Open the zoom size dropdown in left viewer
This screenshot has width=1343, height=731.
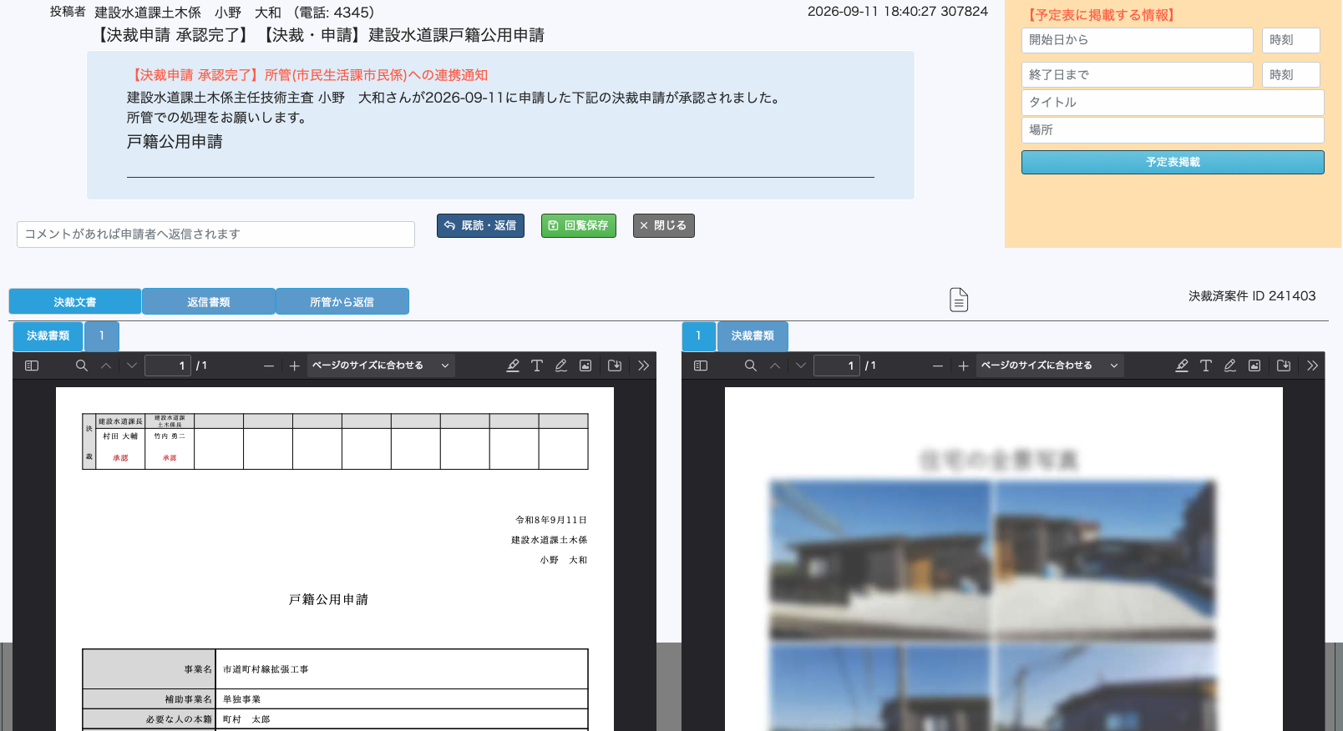381,365
